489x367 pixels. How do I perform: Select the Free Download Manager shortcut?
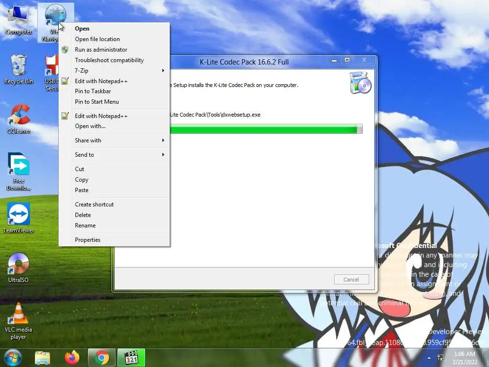click(19, 172)
